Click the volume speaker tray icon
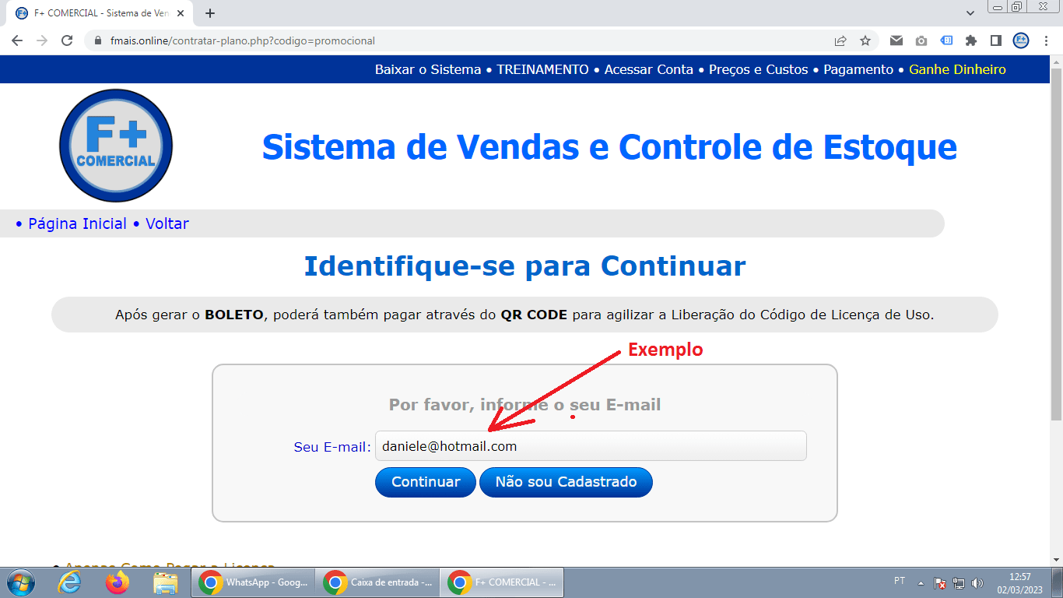This screenshot has width=1063, height=598. [x=977, y=582]
